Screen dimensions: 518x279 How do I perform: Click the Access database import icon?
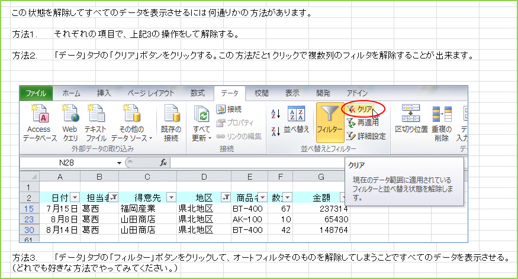point(39,123)
